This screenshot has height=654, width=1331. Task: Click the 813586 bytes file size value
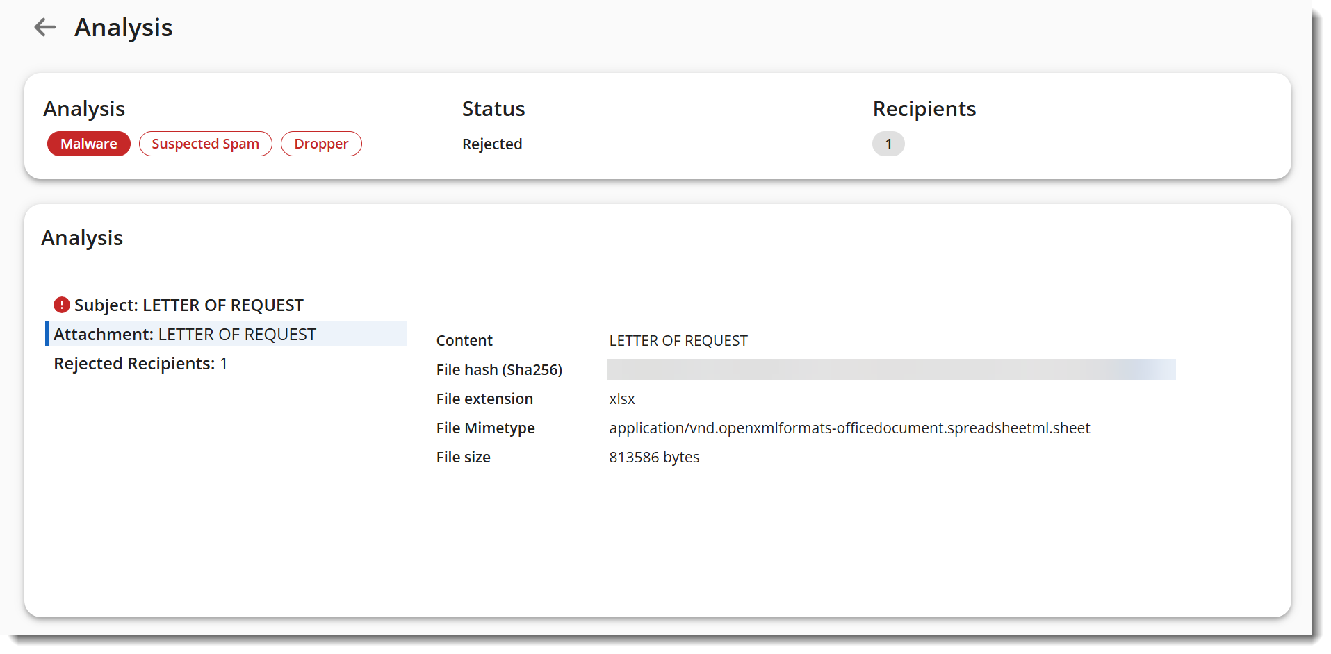(654, 458)
